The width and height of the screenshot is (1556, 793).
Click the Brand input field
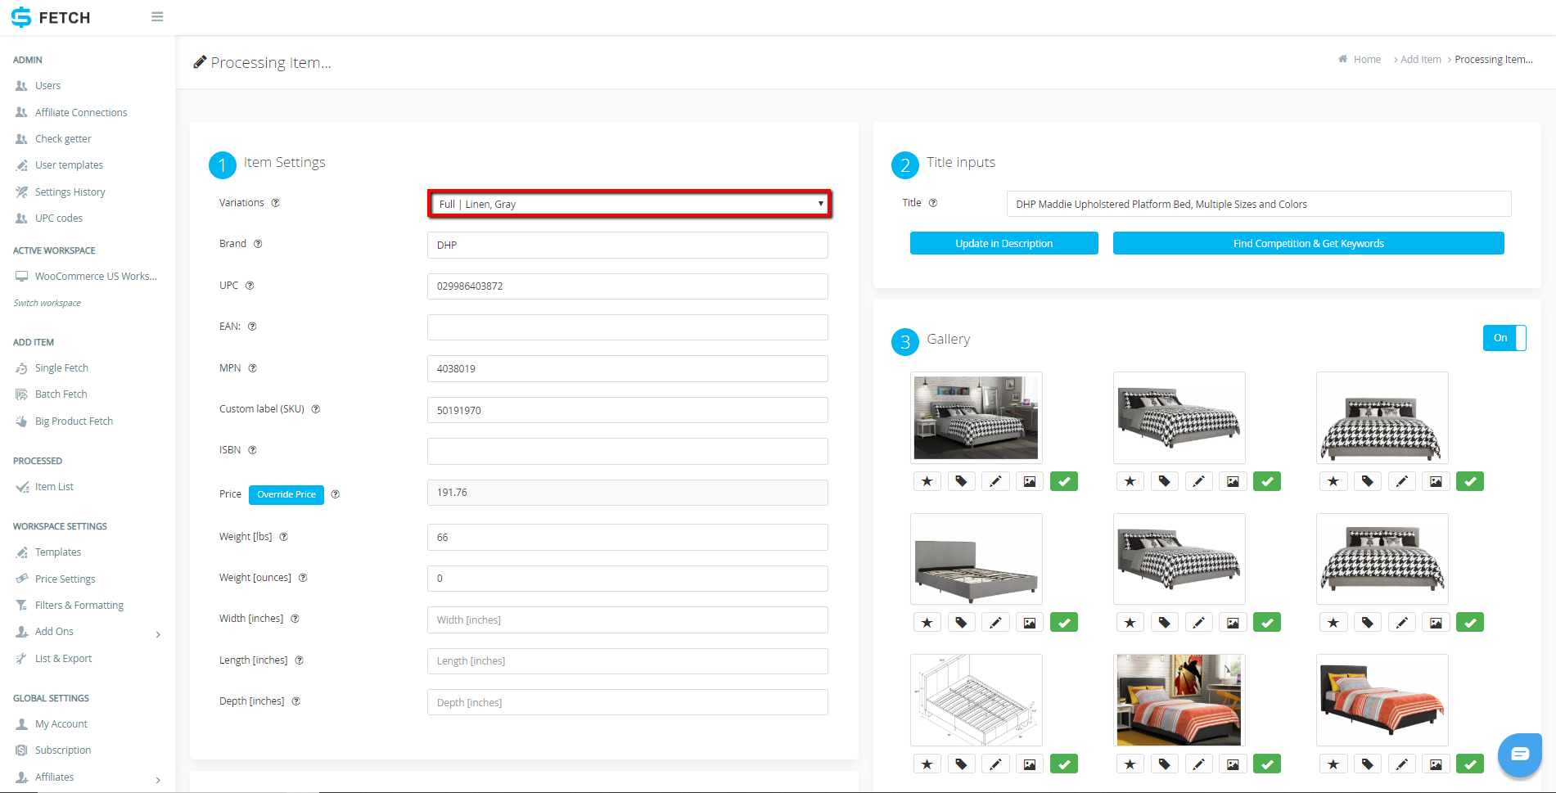point(627,245)
